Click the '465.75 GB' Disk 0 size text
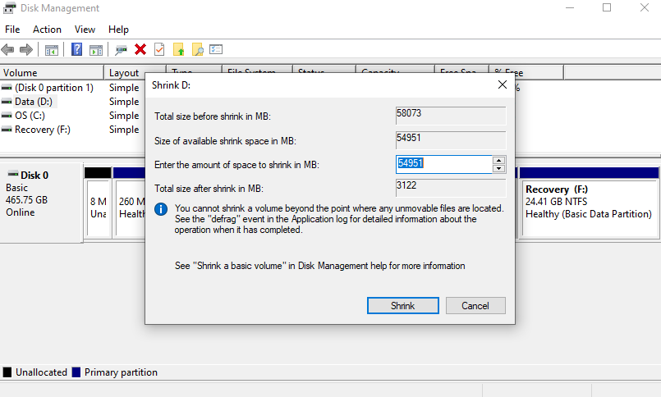The image size is (661, 397). tap(26, 200)
